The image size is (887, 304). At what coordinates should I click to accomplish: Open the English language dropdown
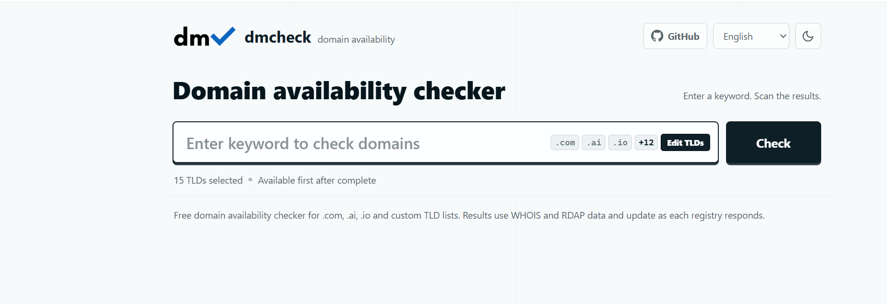click(x=751, y=36)
